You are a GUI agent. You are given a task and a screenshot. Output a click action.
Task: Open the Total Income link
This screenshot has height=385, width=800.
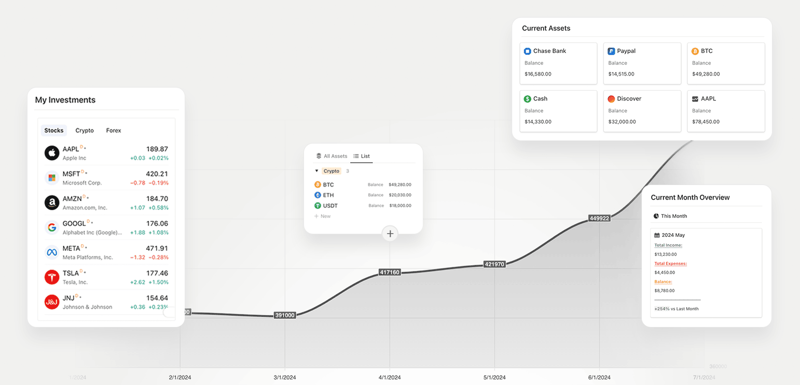668,245
